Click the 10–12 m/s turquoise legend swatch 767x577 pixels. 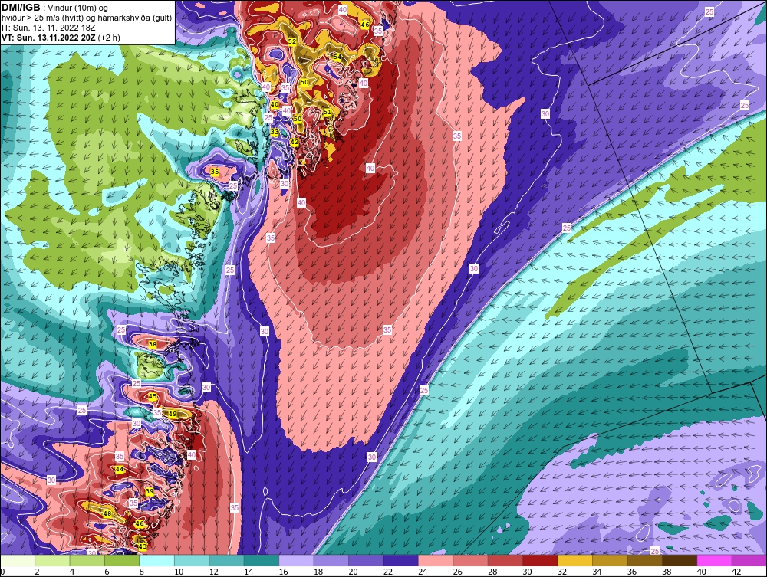click(x=192, y=560)
